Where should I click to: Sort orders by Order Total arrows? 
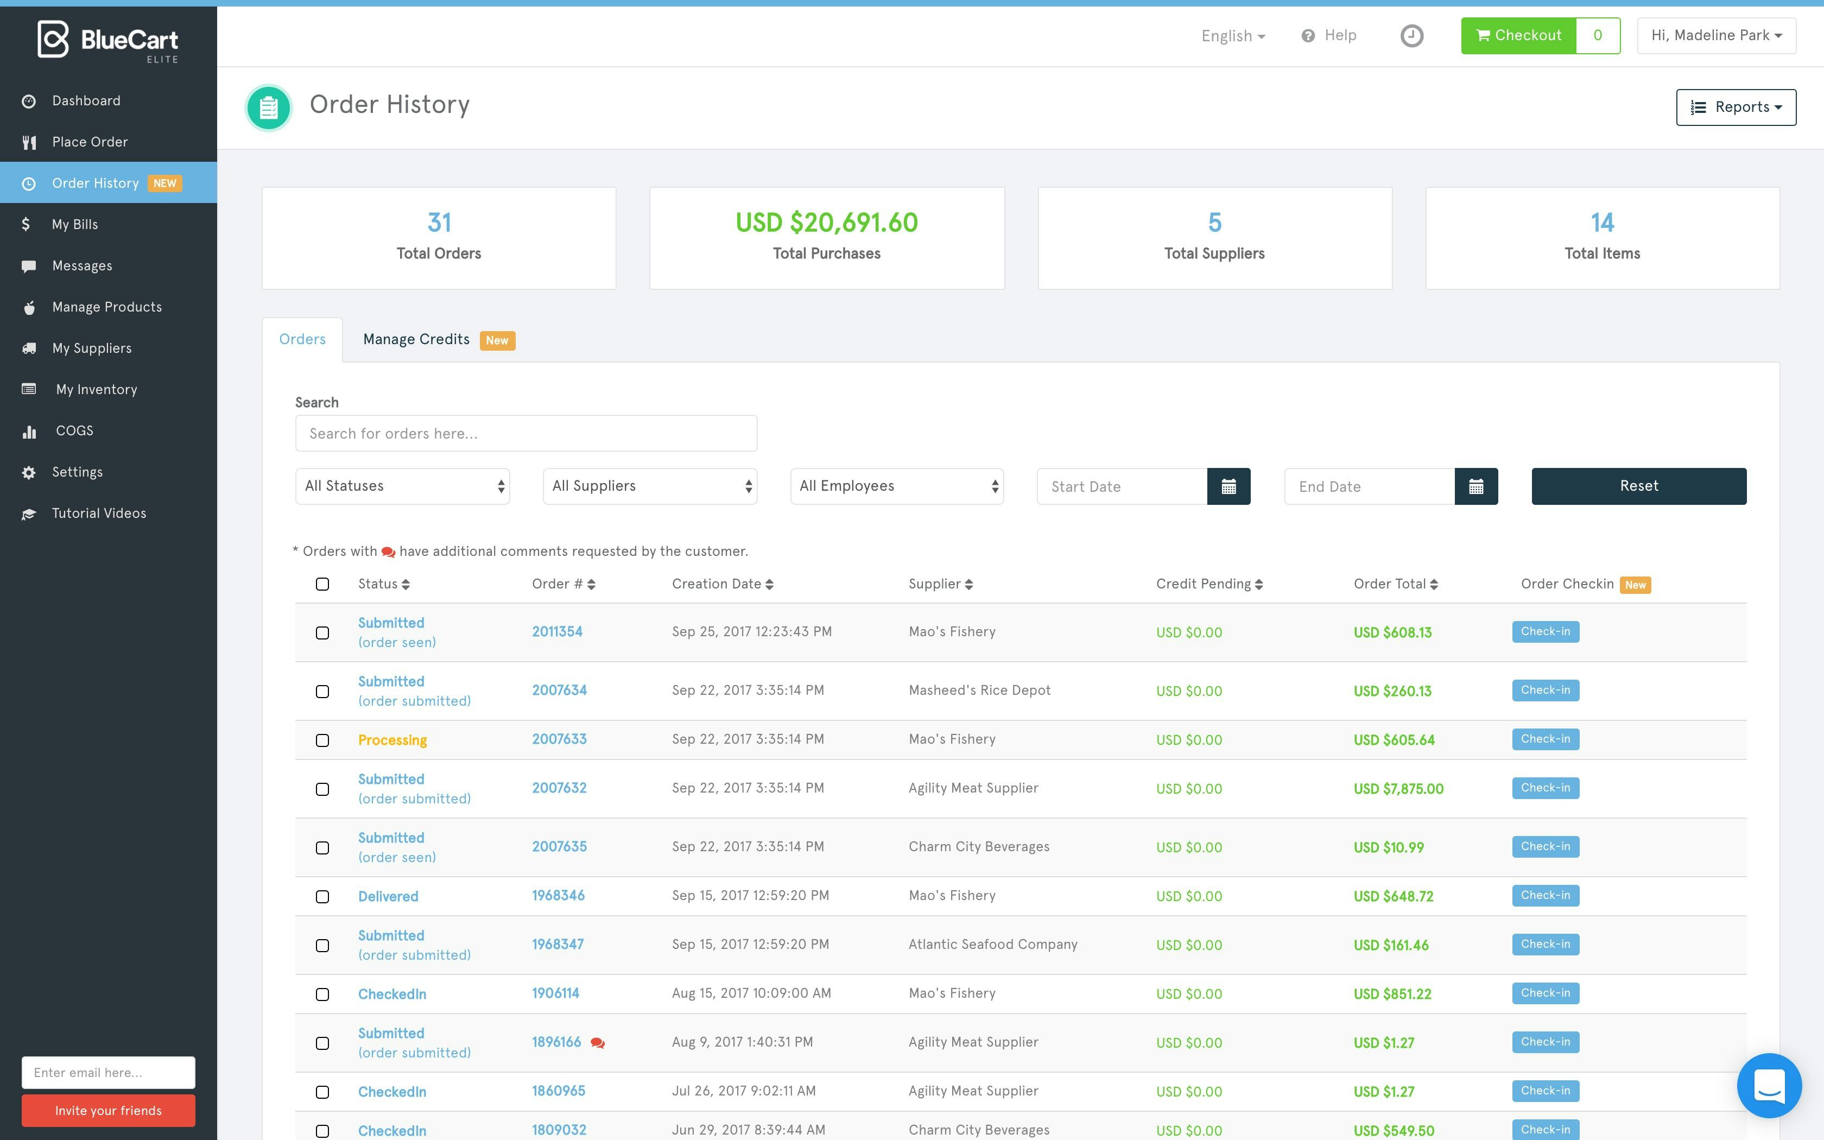pyautogui.click(x=1434, y=584)
